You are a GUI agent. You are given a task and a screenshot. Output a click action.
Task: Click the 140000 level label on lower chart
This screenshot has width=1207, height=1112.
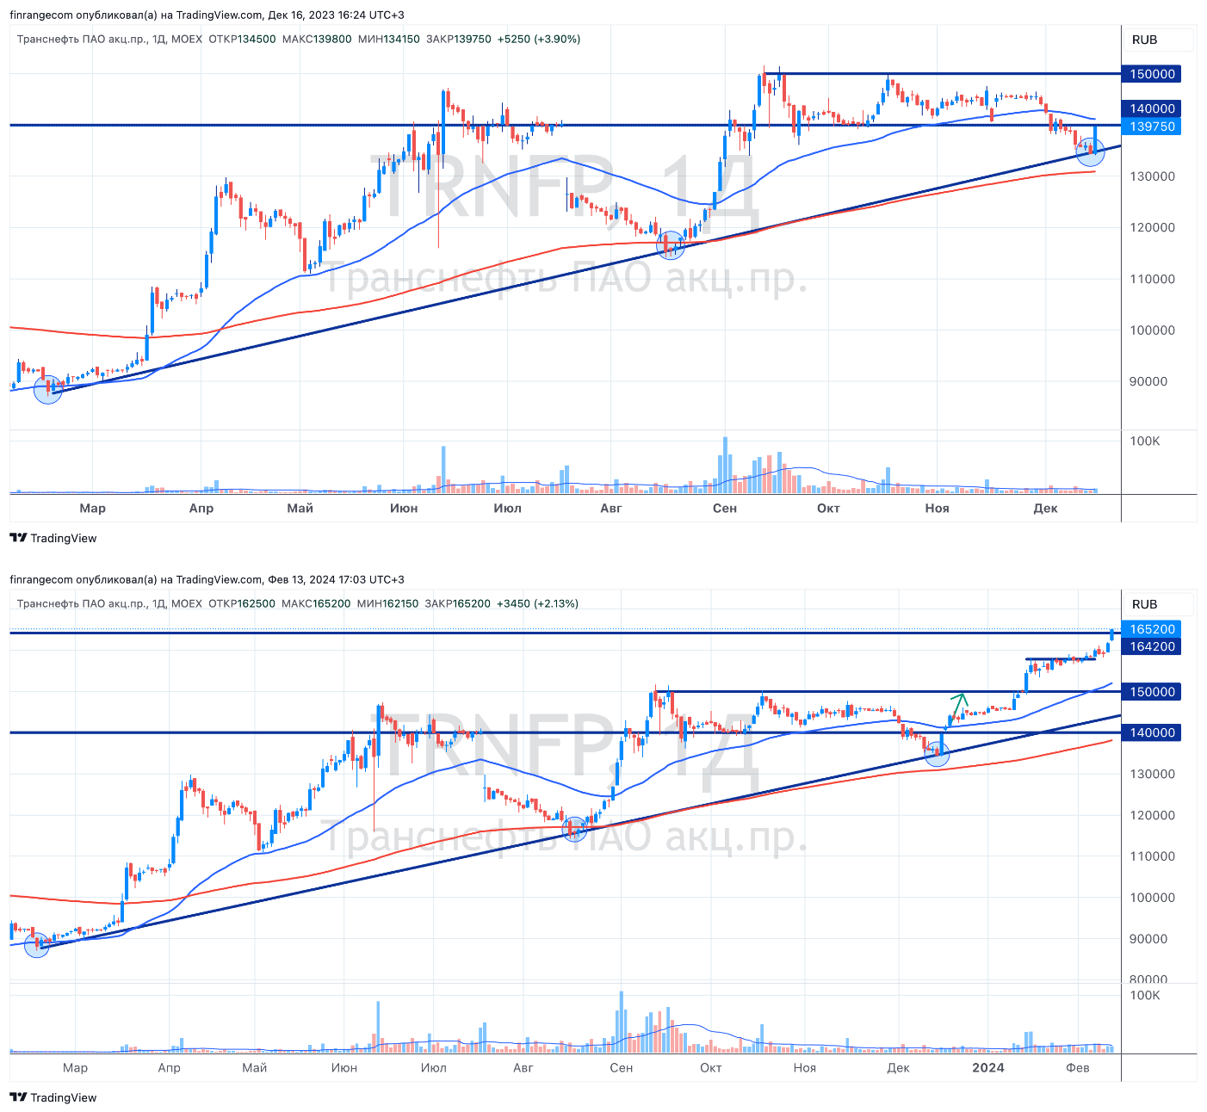(1152, 732)
